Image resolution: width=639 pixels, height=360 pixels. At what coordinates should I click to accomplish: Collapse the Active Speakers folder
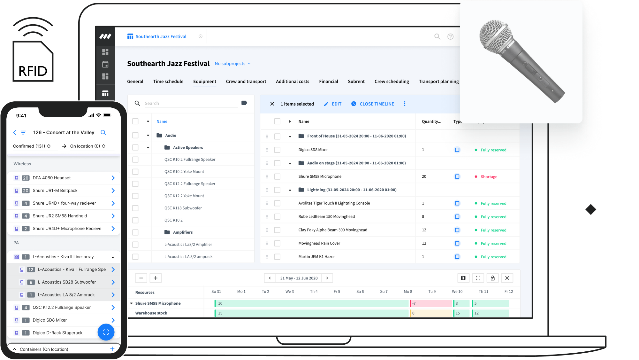[148, 148]
